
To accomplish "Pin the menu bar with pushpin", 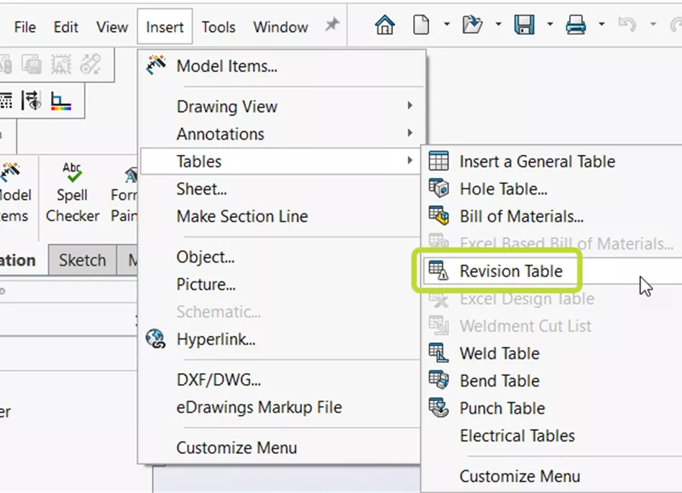I will pos(331,26).
